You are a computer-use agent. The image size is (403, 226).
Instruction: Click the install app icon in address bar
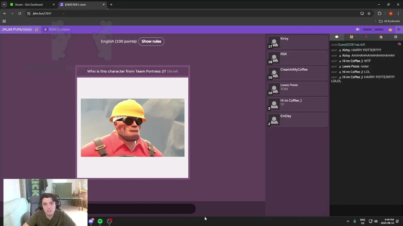point(362,13)
